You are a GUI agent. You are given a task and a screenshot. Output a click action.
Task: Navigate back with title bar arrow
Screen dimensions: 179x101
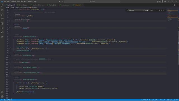pyautogui.click(x=60, y=2)
